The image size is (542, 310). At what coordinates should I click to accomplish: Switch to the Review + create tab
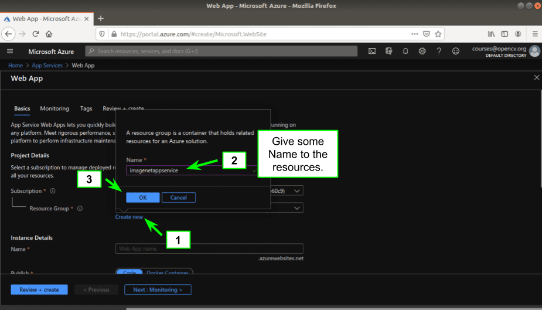[x=123, y=108]
